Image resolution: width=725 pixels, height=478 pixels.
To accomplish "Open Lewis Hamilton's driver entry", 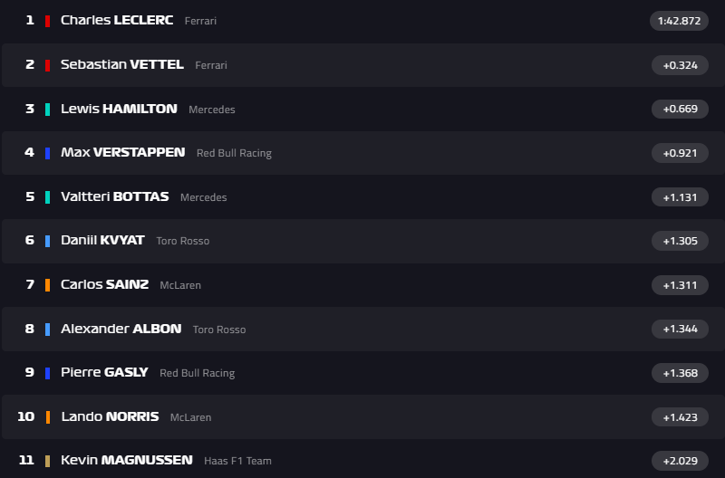I will [119, 109].
